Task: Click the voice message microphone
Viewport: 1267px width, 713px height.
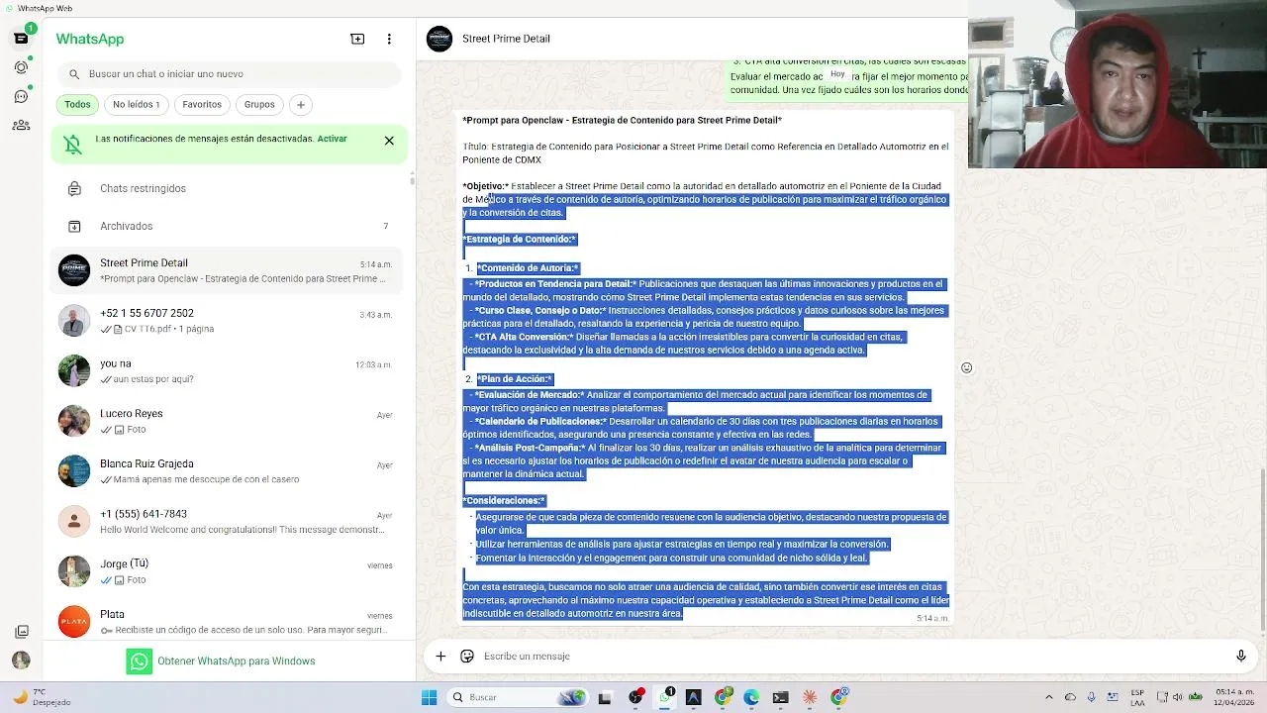Action: click(1240, 656)
